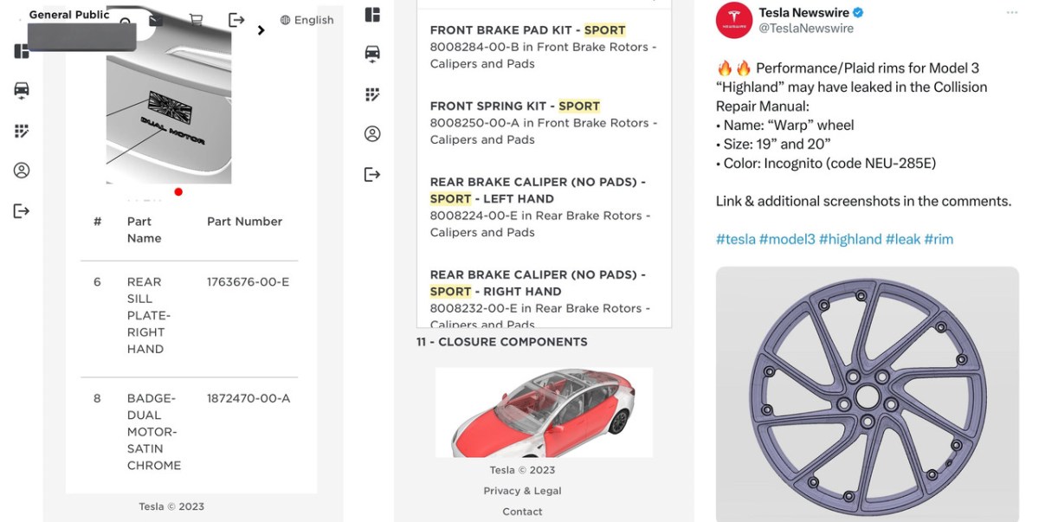The height and width of the screenshot is (522, 1039).
Task: Open the tweet more options ellipsis
Action: click(1012, 13)
